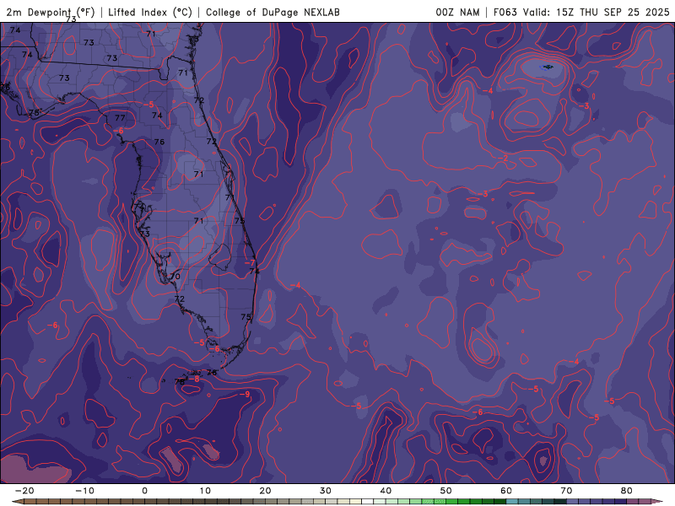Viewport: 675px width, 506px height.
Task: Click the "70" dewpoint value in southwest Florida
Action: tap(175, 277)
